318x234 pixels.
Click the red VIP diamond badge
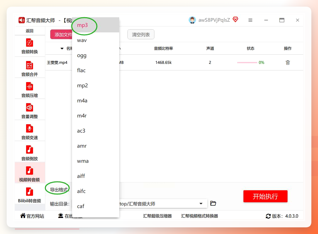tap(235, 19)
